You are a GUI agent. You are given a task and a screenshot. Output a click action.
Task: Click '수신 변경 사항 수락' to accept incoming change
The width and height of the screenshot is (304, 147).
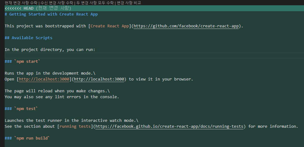pyautogui.click(x=56, y=3)
